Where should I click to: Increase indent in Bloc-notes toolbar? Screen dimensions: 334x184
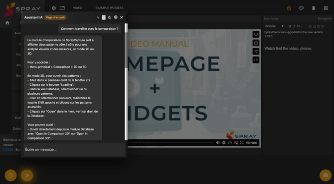pyautogui.click(x=323, y=26)
